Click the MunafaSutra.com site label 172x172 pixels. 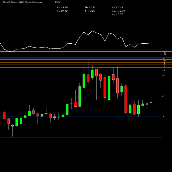[x=33, y=2]
